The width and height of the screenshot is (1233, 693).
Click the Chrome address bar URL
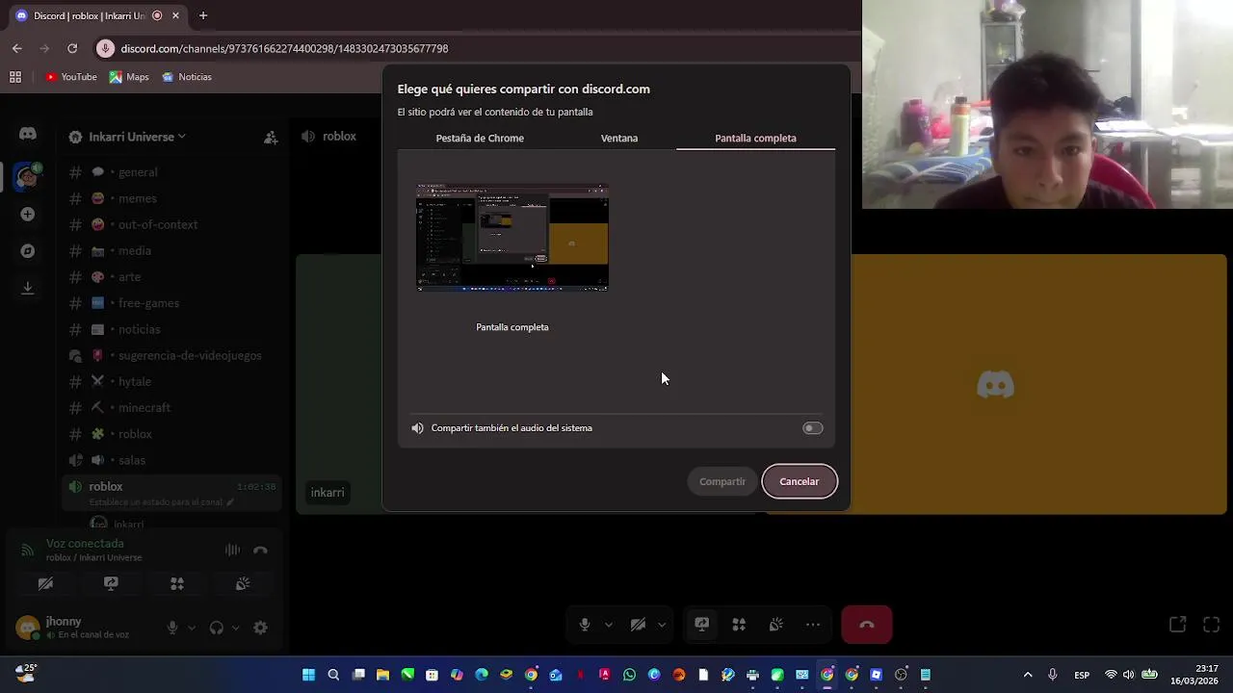coord(284,48)
